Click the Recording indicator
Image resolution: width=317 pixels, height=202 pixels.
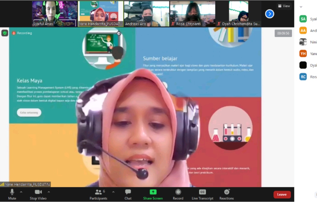(22, 33)
